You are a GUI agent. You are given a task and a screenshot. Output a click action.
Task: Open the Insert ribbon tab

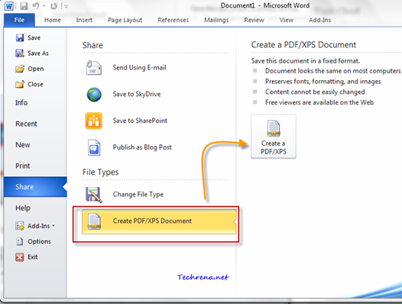[x=84, y=20]
